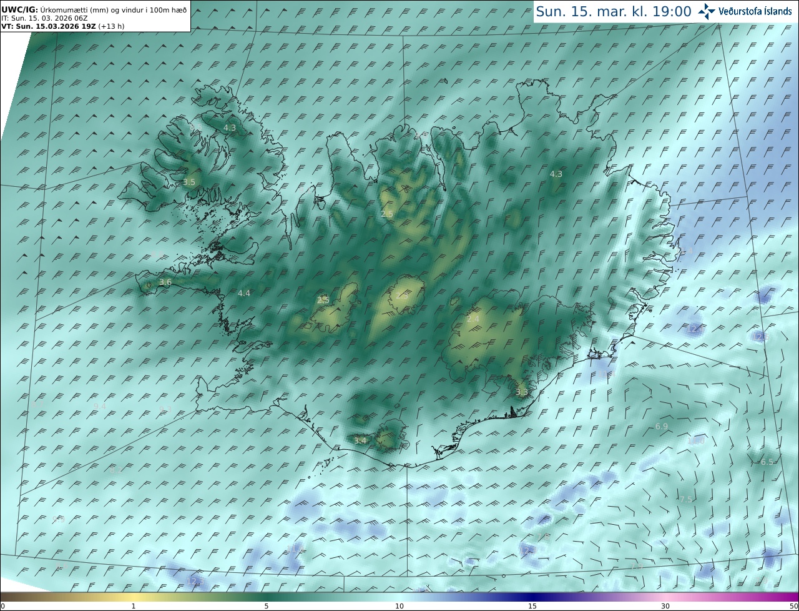Click the 12.3 value over the ocean
The height and width of the screenshot is (611, 799).
[x=195, y=582]
